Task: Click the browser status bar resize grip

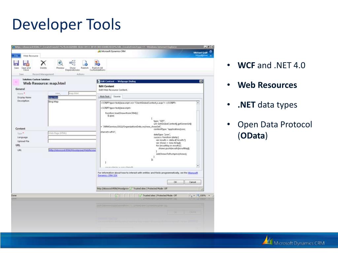Action: pos(213,196)
